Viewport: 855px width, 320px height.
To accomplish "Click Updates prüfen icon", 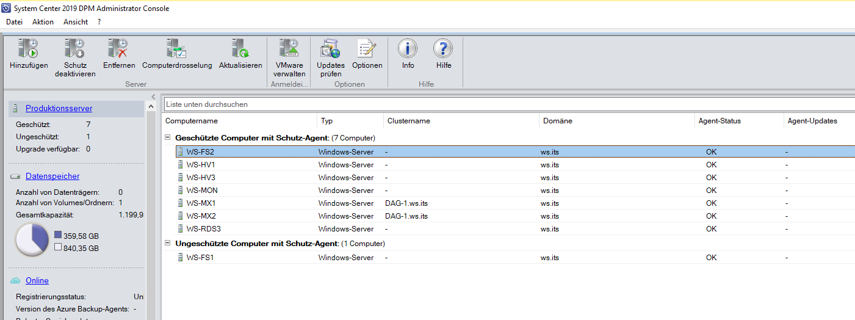I will [330, 48].
